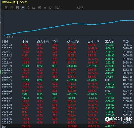The width and height of the screenshot is (134, 128).
Task: Select the 2022.04 month row
Action: click(x=67, y=84)
